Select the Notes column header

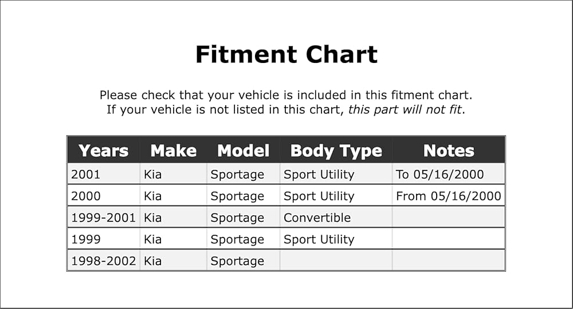tap(449, 150)
